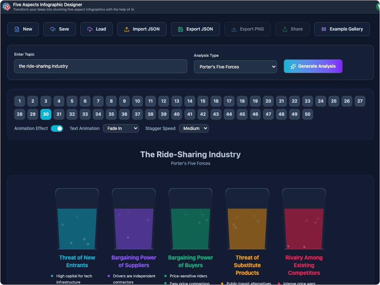Click the Enter Topic text field
This screenshot has width=380, height=285.
coord(100,66)
